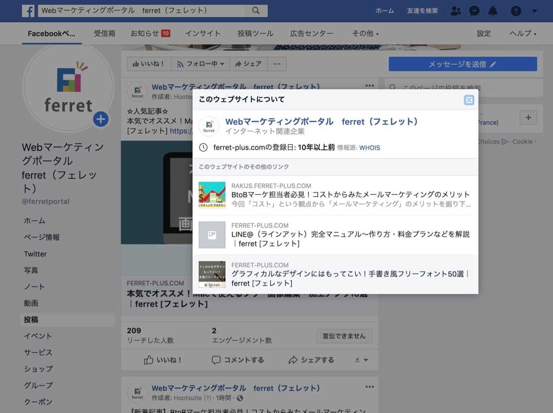
Task: Click the いいね！ button under the cover
Action: (148, 64)
